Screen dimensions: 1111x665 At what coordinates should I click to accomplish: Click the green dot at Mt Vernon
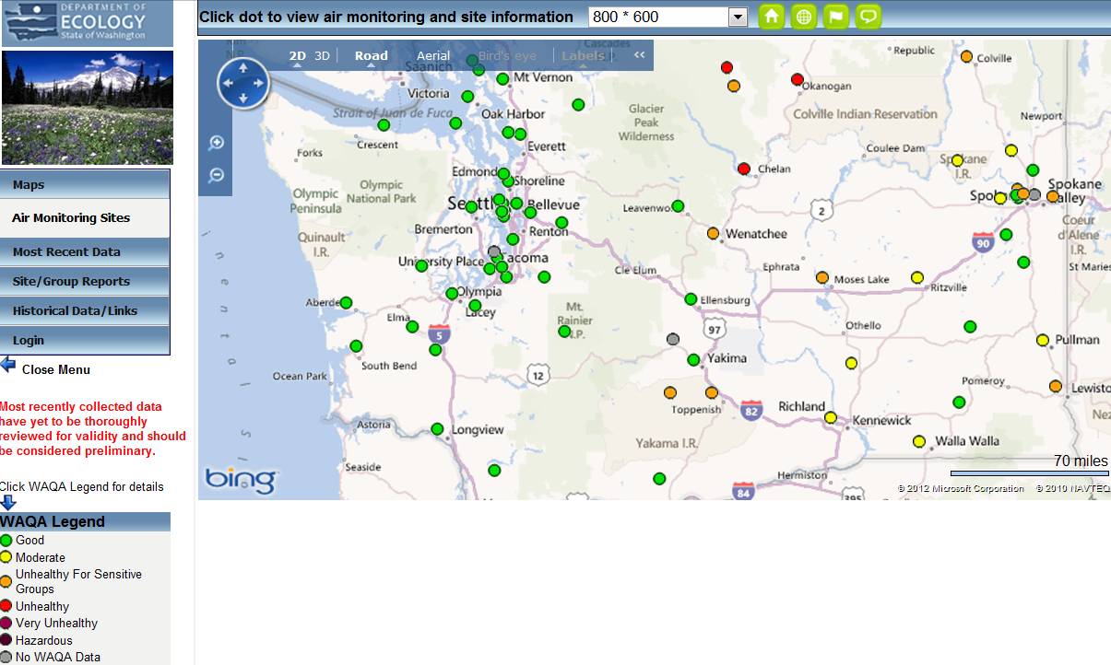(502, 79)
